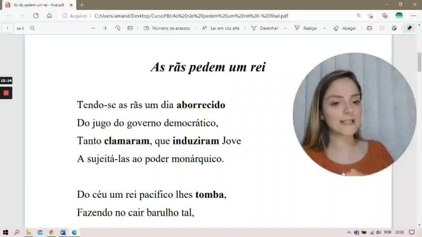This screenshot has width=422, height=237.
Task: Click 'Ler em voz alta' button
Action: point(220,28)
